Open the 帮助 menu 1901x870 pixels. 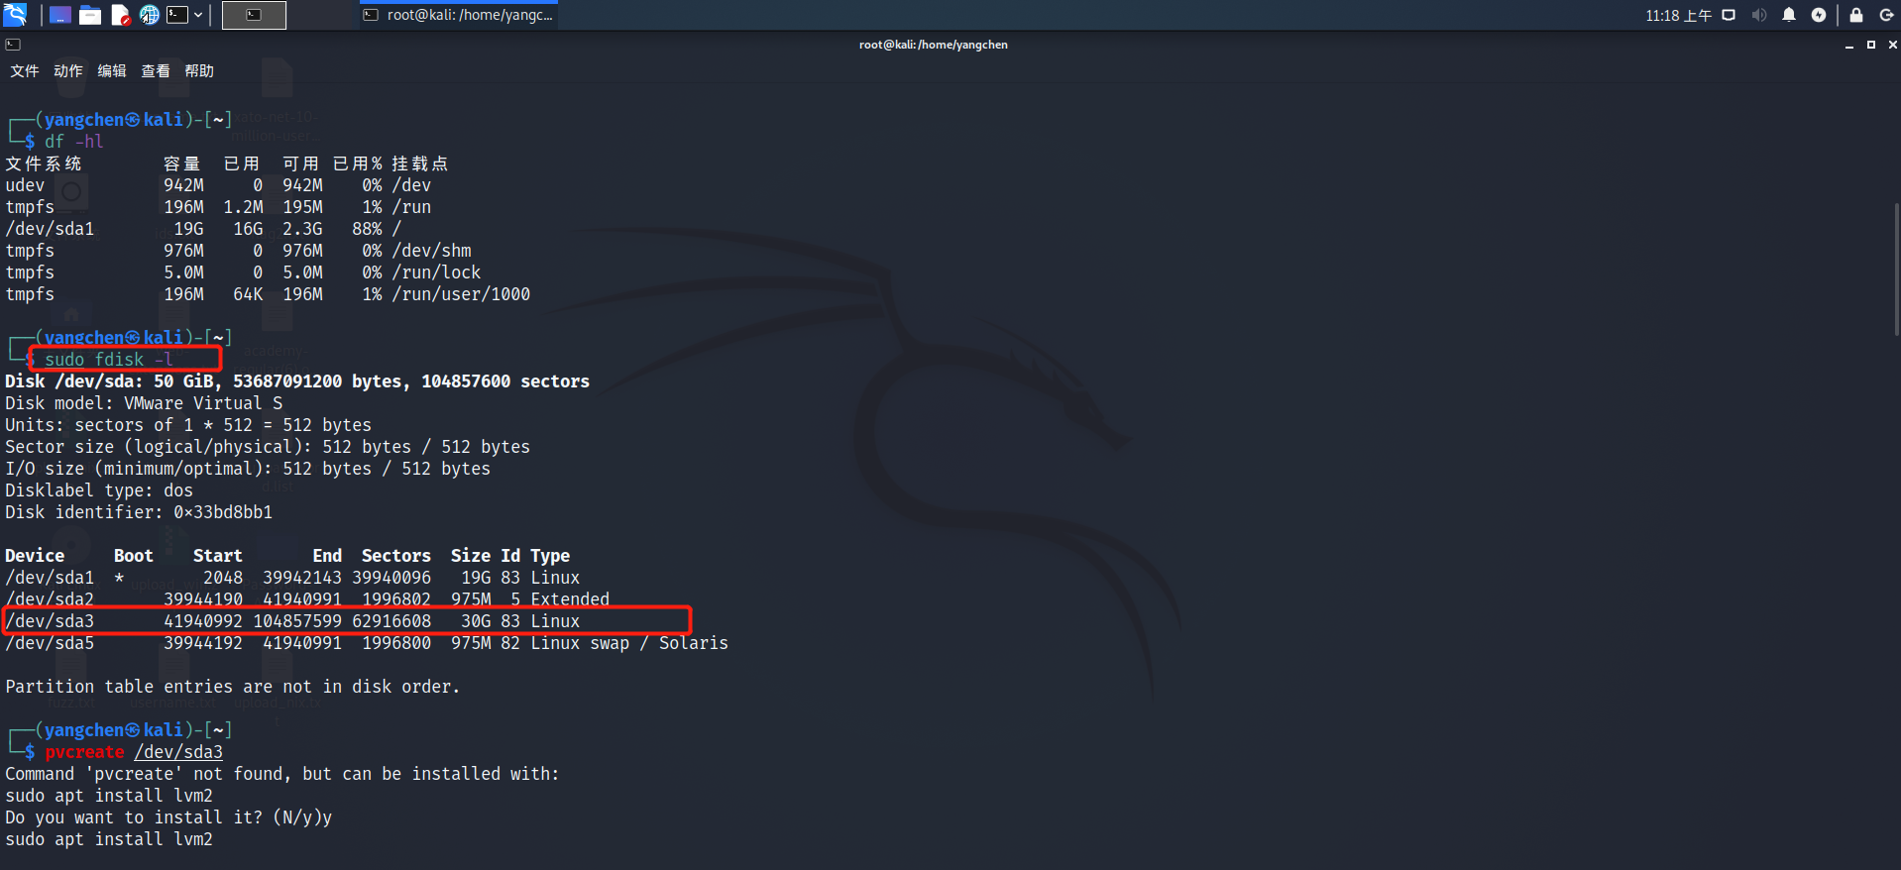click(199, 71)
